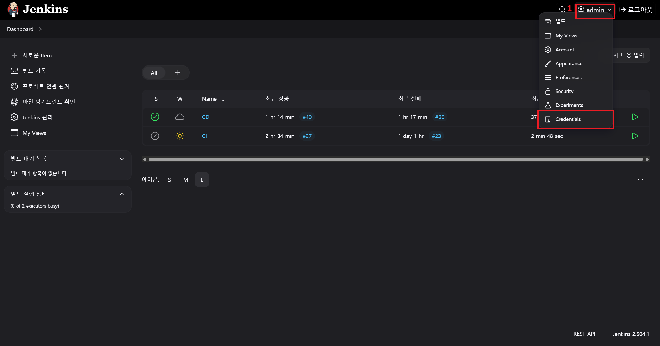Schedule a build for CI job
Viewport: 660px width, 346px height.
(x=635, y=136)
